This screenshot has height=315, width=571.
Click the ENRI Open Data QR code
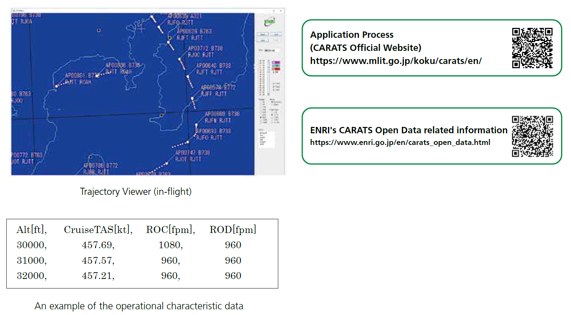coord(532,136)
